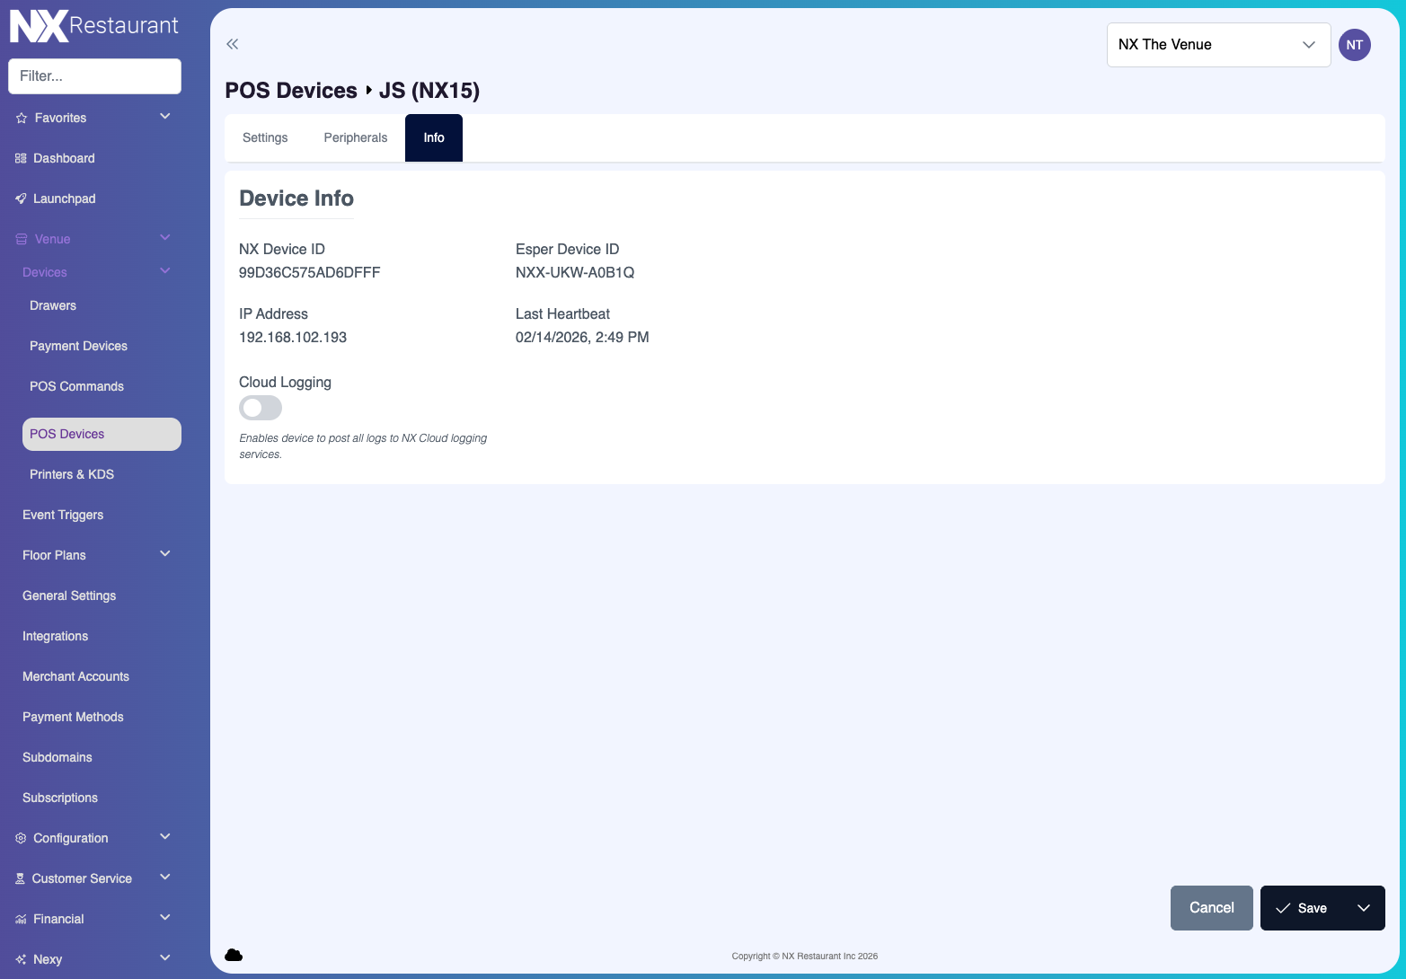Image resolution: width=1406 pixels, height=979 pixels.
Task: Open Printers & KDS in sidebar
Action: click(x=72, y=474)
